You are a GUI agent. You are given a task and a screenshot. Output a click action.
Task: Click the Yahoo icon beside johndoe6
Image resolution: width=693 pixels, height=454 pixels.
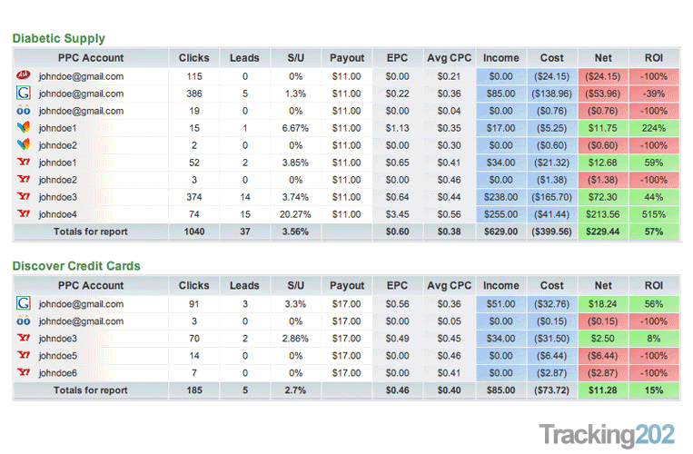click(x=24, y=373)
